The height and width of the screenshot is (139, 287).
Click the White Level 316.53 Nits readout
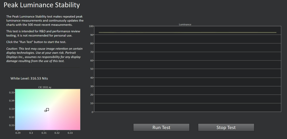click(x=29, y=78)
